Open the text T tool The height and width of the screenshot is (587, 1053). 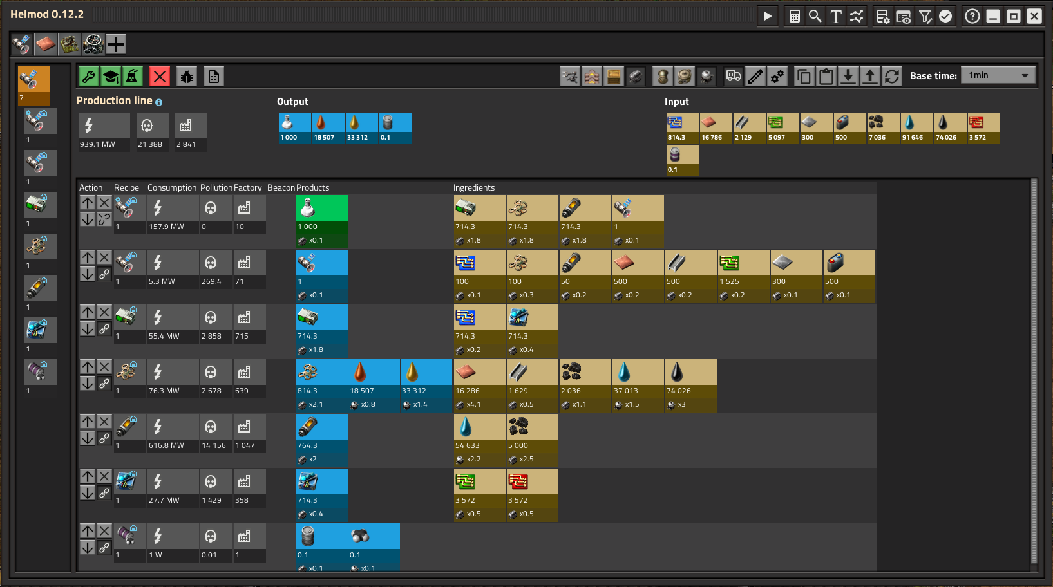click(835, 16)
